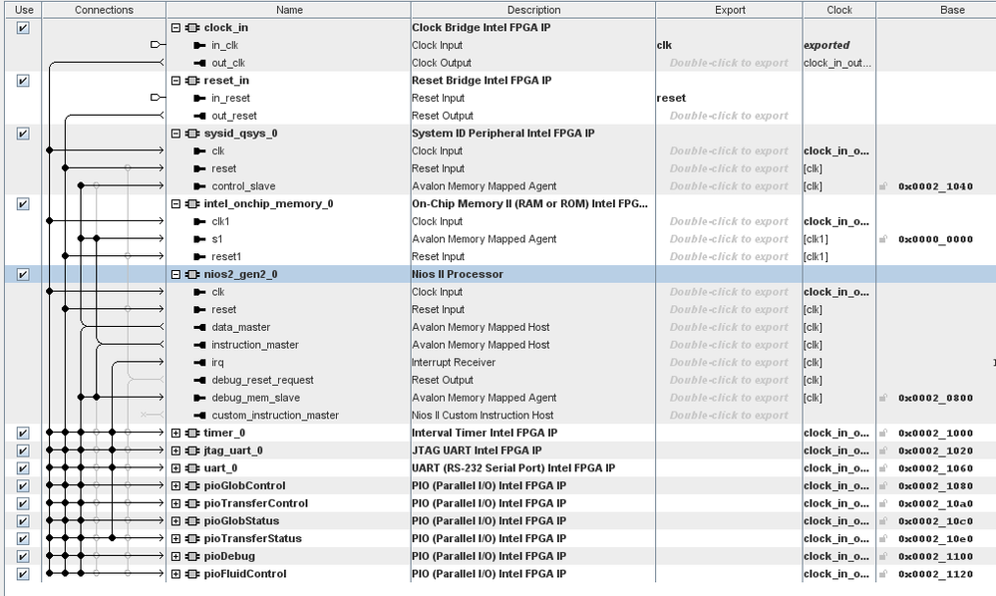Click the data_master port icon
This screenshot has width=996, height=596.
coord(199,327)
